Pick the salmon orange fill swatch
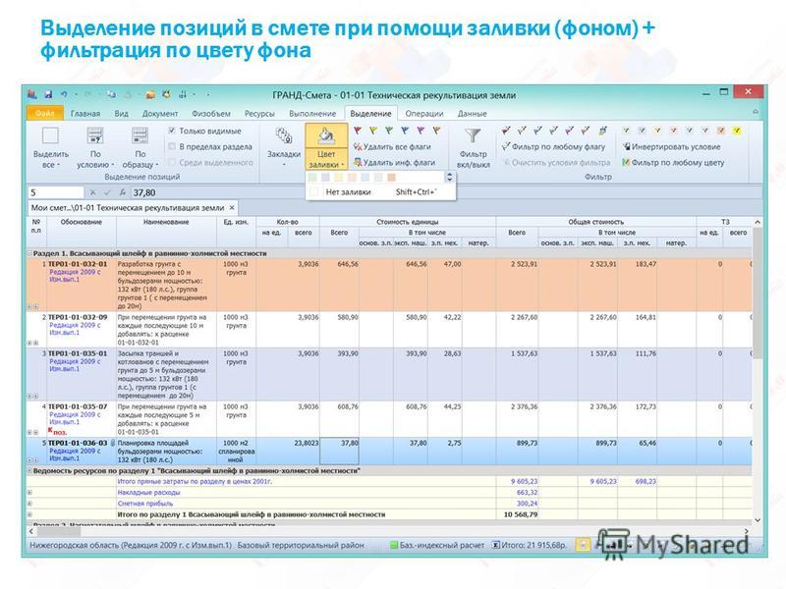 click(x=391, y=178)
